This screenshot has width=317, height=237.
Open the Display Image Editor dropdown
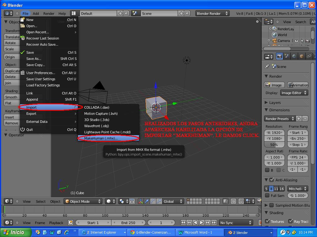(294, 93)
